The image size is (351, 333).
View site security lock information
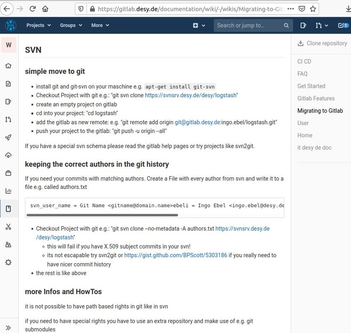(x=92, y=9)
